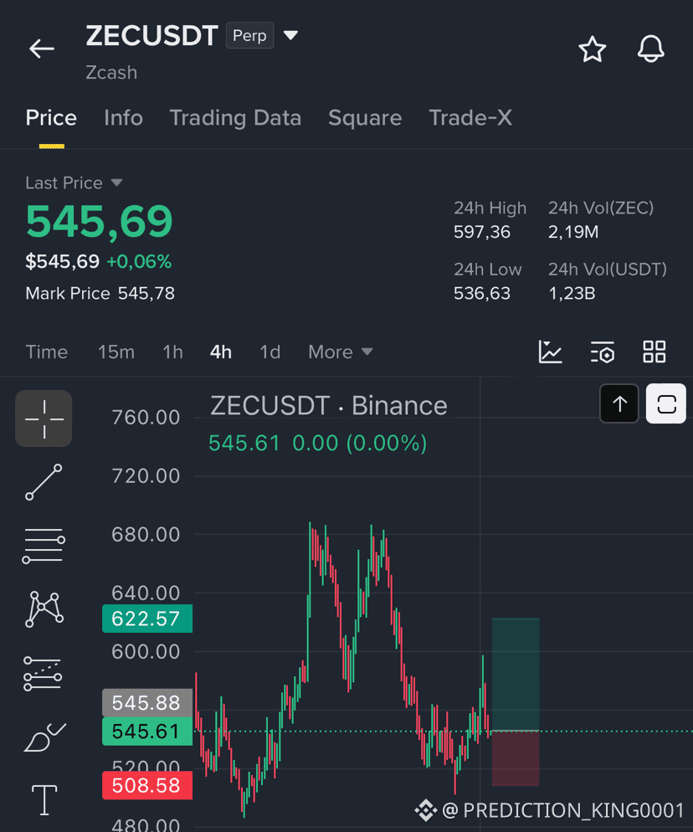Screen dimensions: 693x832
Task: Click the large 545,69 last price
Action: coord(100,221)
